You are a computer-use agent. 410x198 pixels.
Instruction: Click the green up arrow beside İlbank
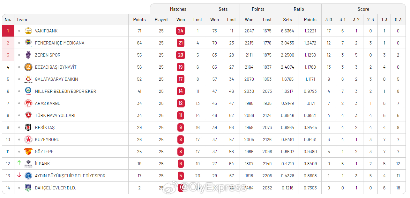pyautogui.click(x=19, y=163)
